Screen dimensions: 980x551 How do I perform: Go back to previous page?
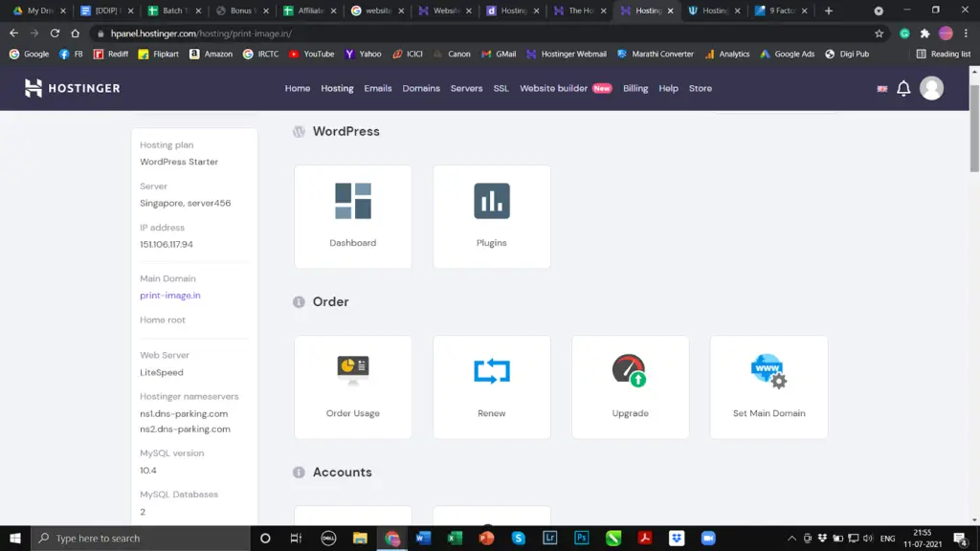tap(13, 33)
